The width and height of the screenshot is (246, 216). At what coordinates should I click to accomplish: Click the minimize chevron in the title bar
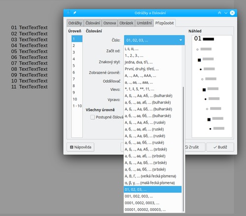point(226,13)
